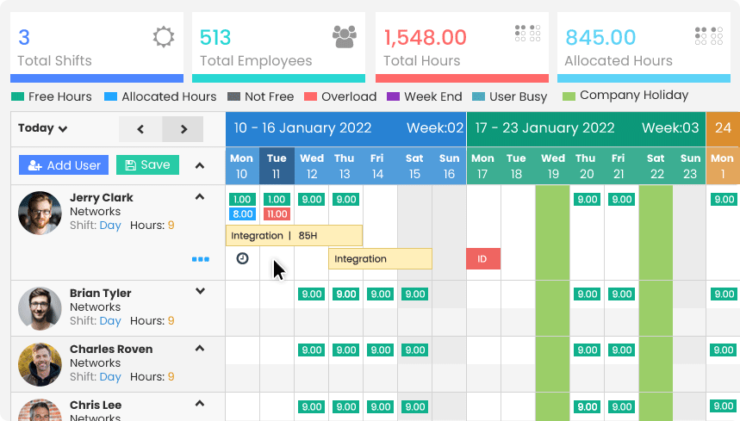Screen dimensions: 740x421
Task: Select the Company Holiday legend swatch
Action: [x=569, y=96]
